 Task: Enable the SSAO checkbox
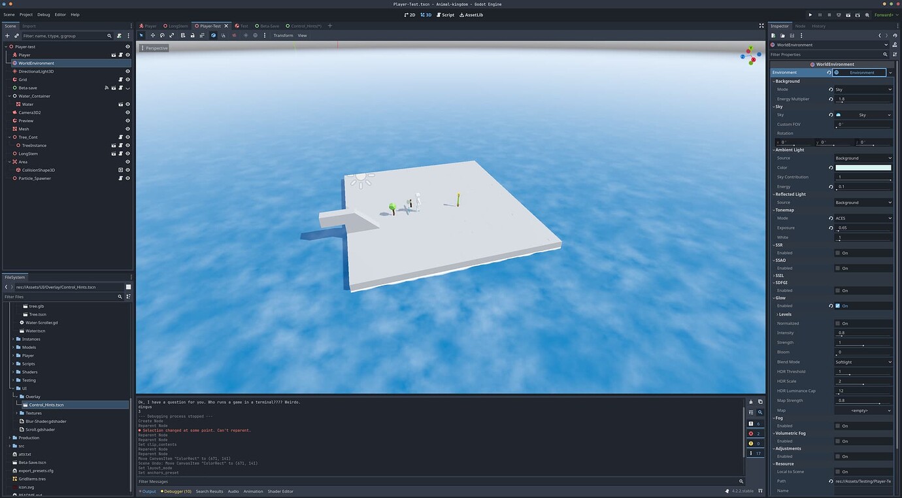point(838,268)
